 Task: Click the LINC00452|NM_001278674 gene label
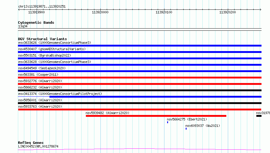tap(38, 146)
